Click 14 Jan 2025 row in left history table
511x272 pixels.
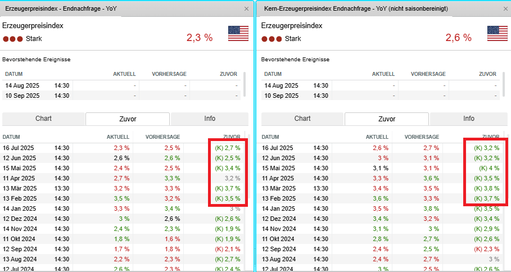pyautogui.click(x=123, y=208)
